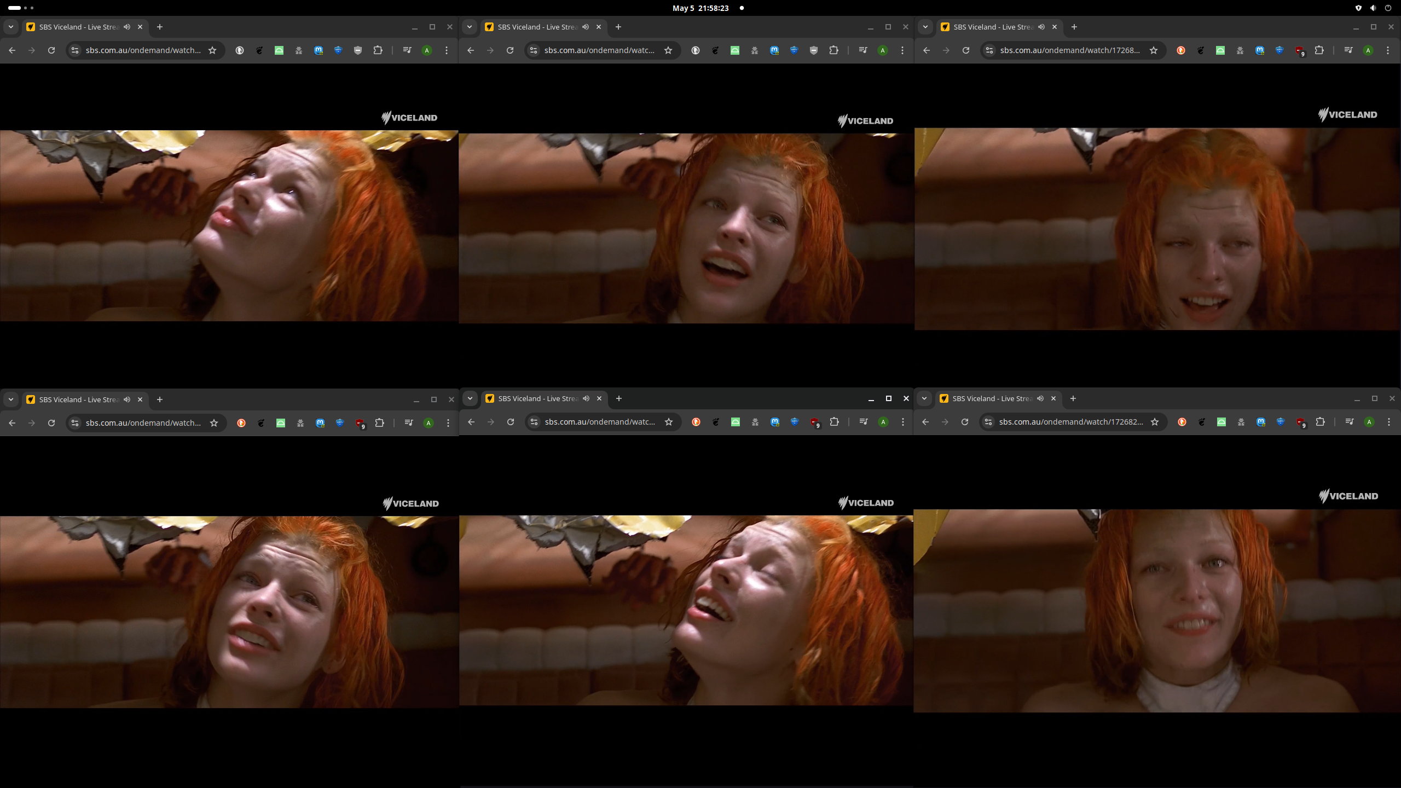Open a new tab in bottom-left window
This screenshot has width=1401, height=788.
pyautogui.click(x=160, y=399)
